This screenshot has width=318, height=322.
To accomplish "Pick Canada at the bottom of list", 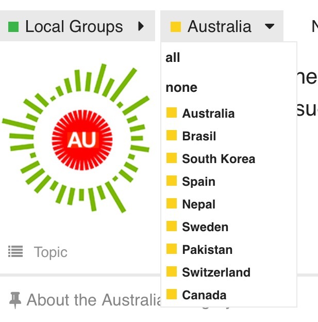I will 204,295.
